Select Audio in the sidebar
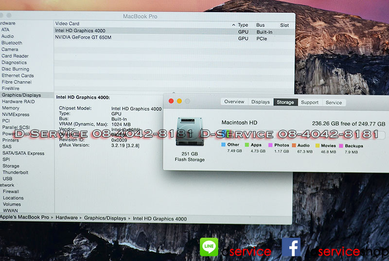 7,36
